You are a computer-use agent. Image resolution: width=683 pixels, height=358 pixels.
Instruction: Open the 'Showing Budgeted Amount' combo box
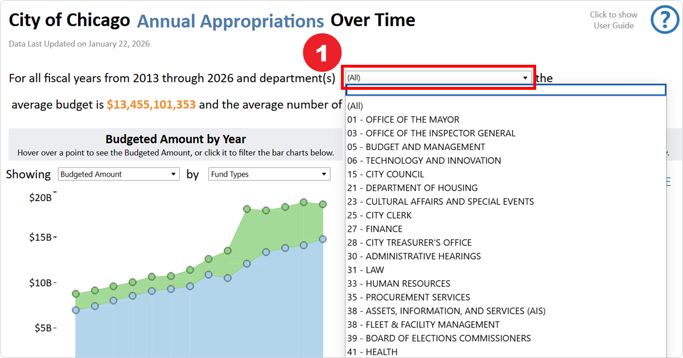[118, 174]
